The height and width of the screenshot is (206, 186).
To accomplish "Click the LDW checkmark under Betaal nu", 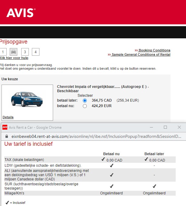I will point(112,166).
